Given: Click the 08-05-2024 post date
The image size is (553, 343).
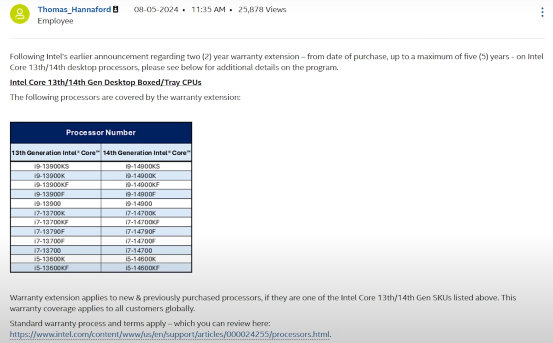Looking at the screenshot, I should pyautogui.click(x=156, y=9).
